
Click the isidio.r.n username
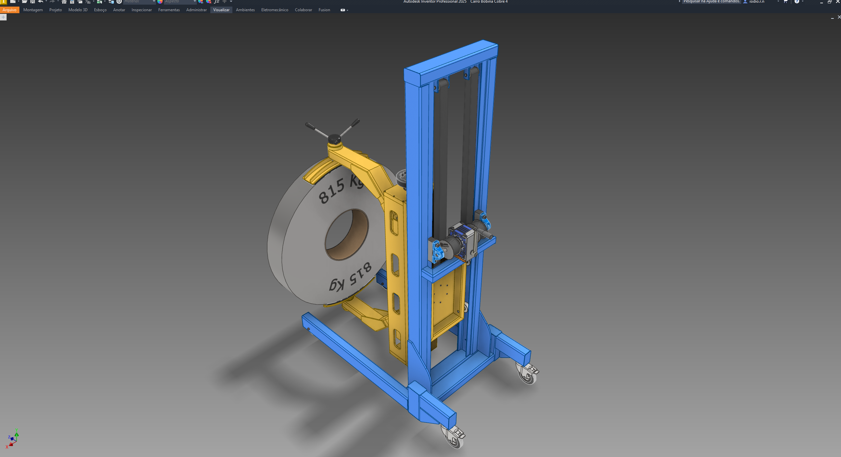[757, 1]
